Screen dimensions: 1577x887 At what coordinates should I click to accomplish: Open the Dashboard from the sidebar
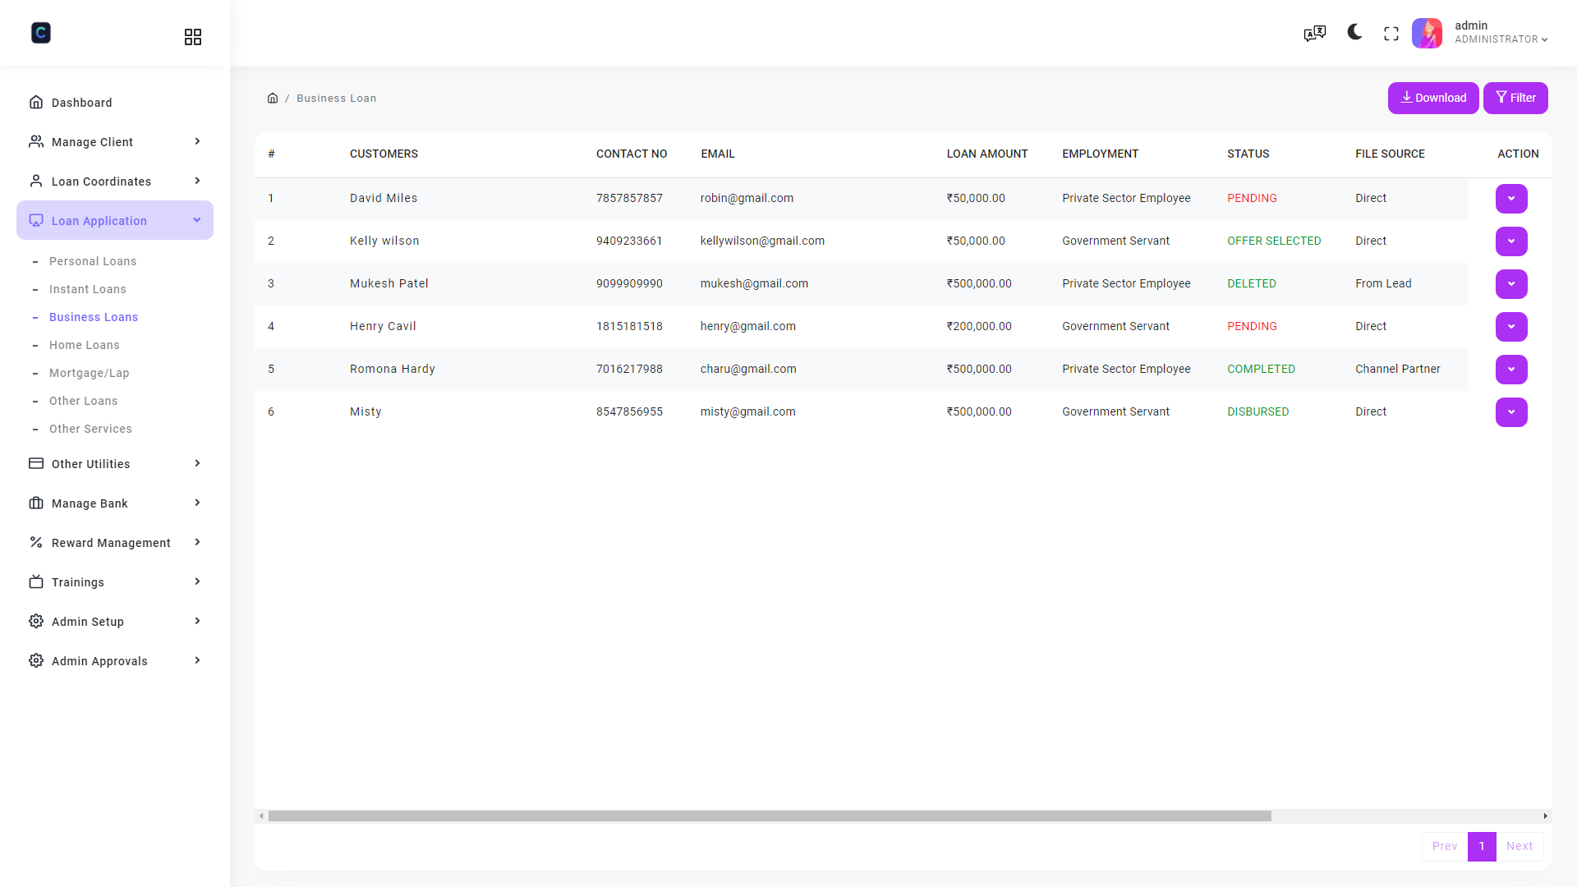pos(81,102)
